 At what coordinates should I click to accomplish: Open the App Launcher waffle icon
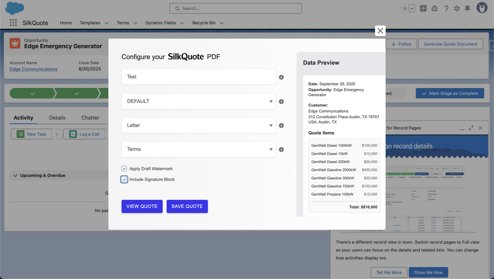(x=13, y=22)
